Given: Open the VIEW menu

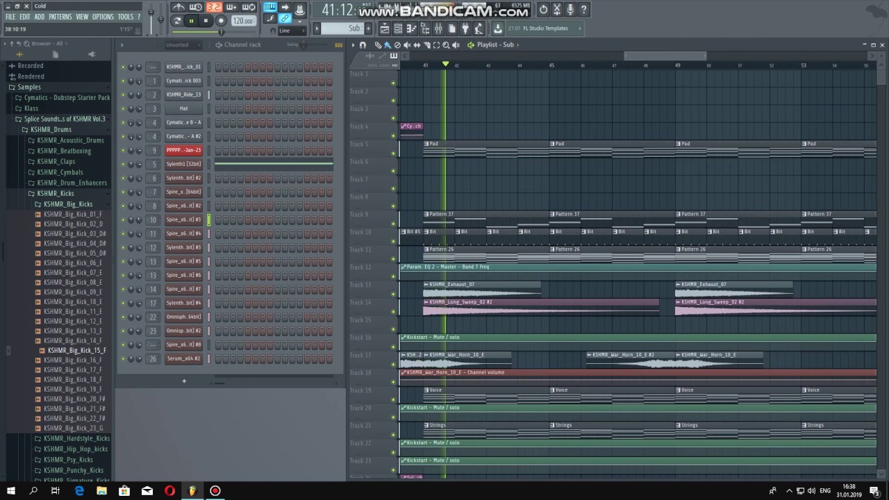Looking at the screenshot, I should click(x=82, y=17).
